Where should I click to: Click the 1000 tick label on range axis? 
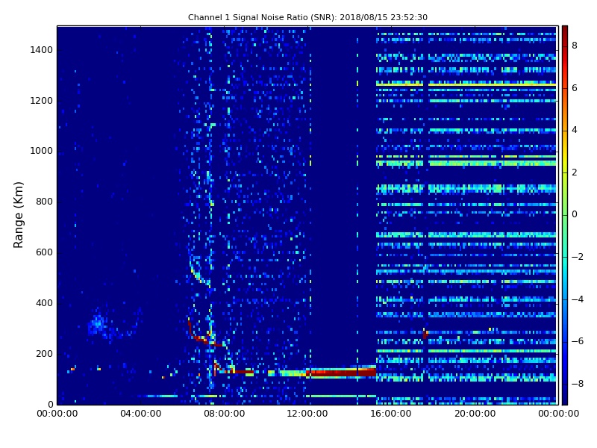pyautogui.click(x=42, y=151)
